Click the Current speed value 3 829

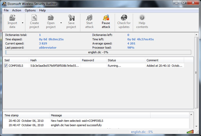43,43
